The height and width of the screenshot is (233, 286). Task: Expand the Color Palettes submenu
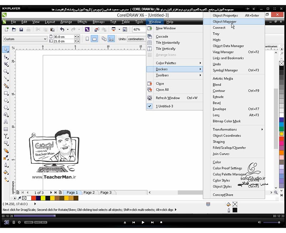click(175, 63)
